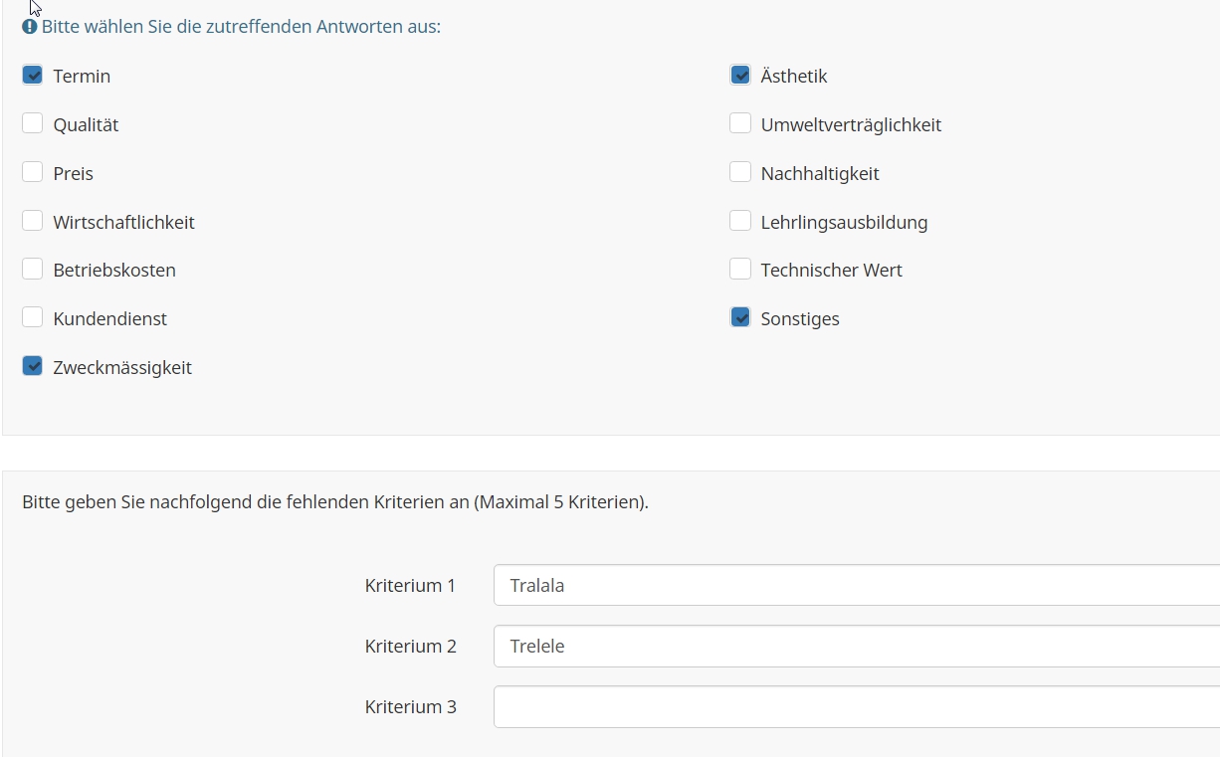Click the empty Kriterium 3 input field
Viewport: 1220px width, 757px height.
point(856,706)
